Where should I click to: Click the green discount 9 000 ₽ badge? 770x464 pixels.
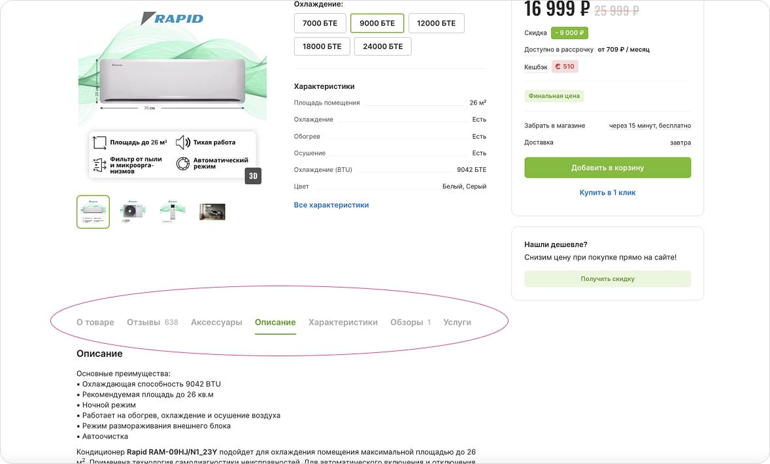[x=569, y=33]
